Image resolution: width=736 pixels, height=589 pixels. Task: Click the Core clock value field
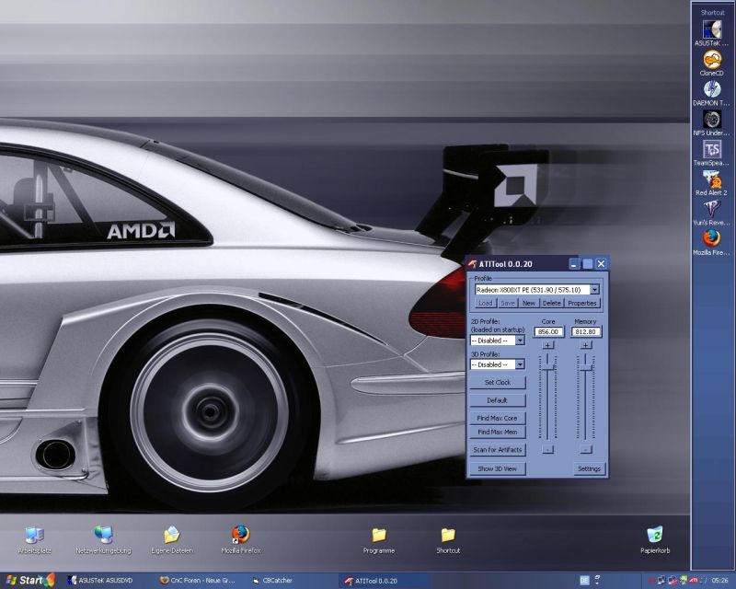pyautogui.click(x=548, y=331)
